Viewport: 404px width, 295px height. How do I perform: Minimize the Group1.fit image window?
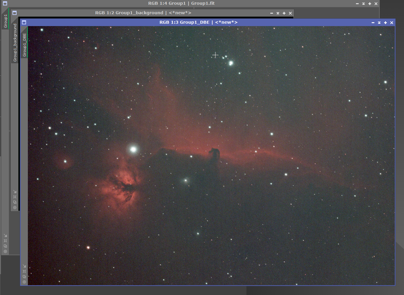[357, 4]
